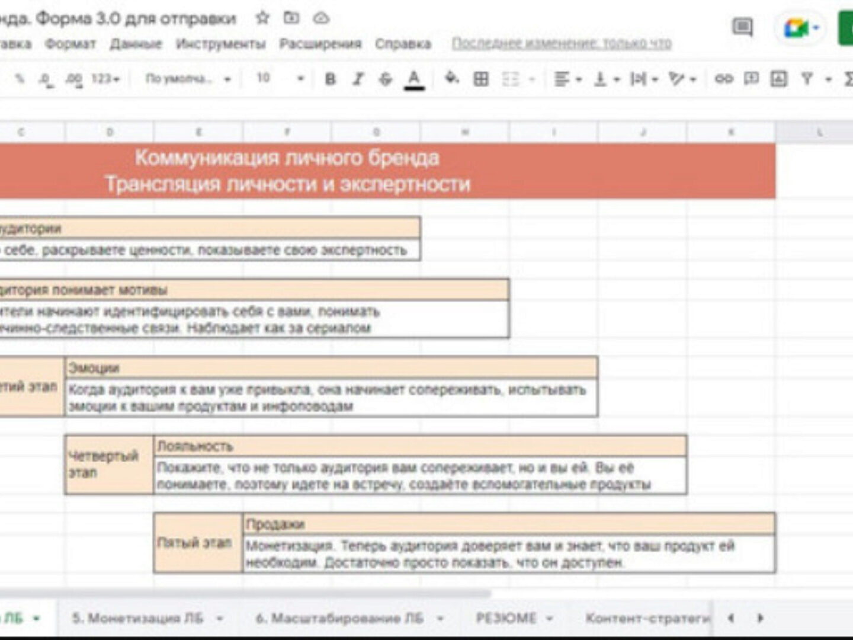The height and width of the screenshot is (640, 853).
Task: Star this spreadsheet document
Action: pos(262,18)
